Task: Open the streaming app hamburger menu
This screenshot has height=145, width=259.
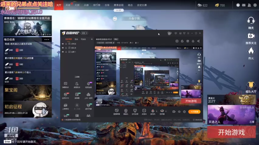Action: click(188, 33)
